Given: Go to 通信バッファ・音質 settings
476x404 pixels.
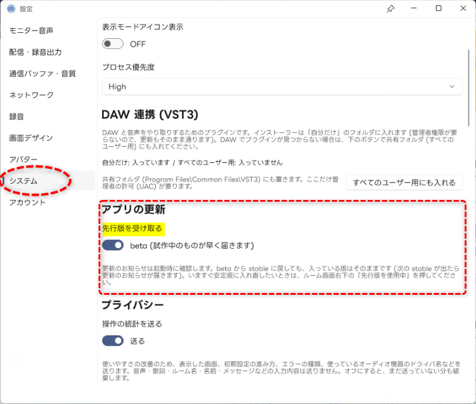Looking at the screenshot, I should coord(42,74).
